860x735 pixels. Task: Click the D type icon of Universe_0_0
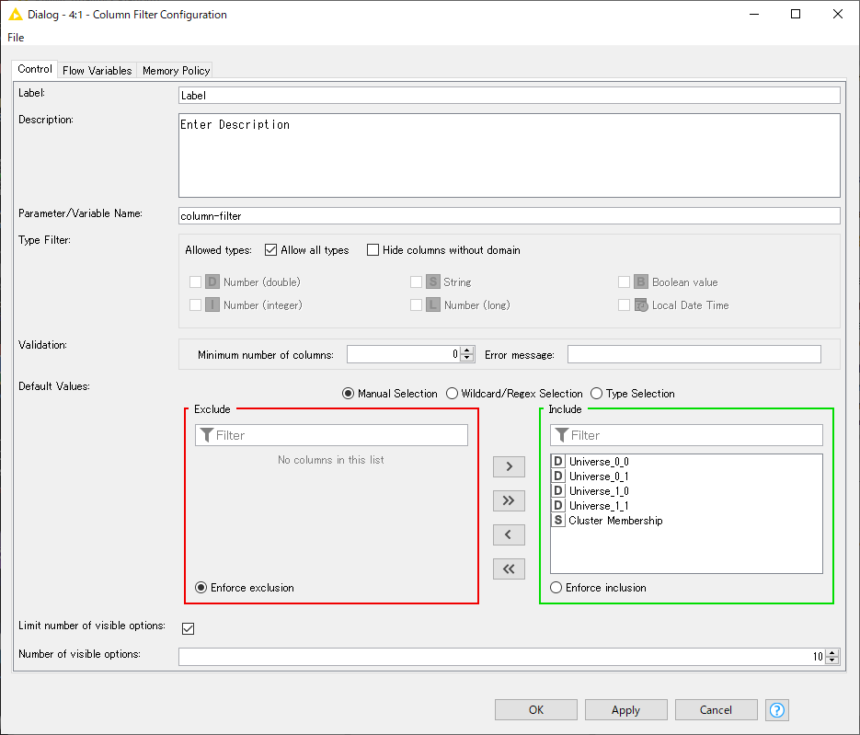tap(557, 461)
